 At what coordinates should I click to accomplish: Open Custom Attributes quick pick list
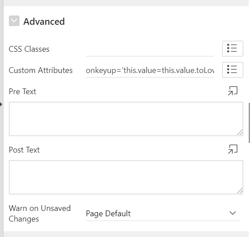(233, 70)
